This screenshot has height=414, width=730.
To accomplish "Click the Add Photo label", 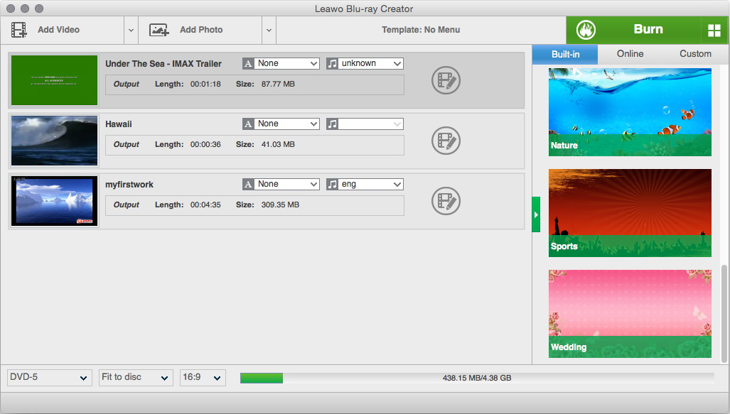I will [201, 30].
